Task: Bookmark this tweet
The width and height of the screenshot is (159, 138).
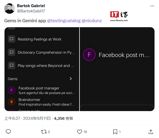Action: click(x=115, y=132)
